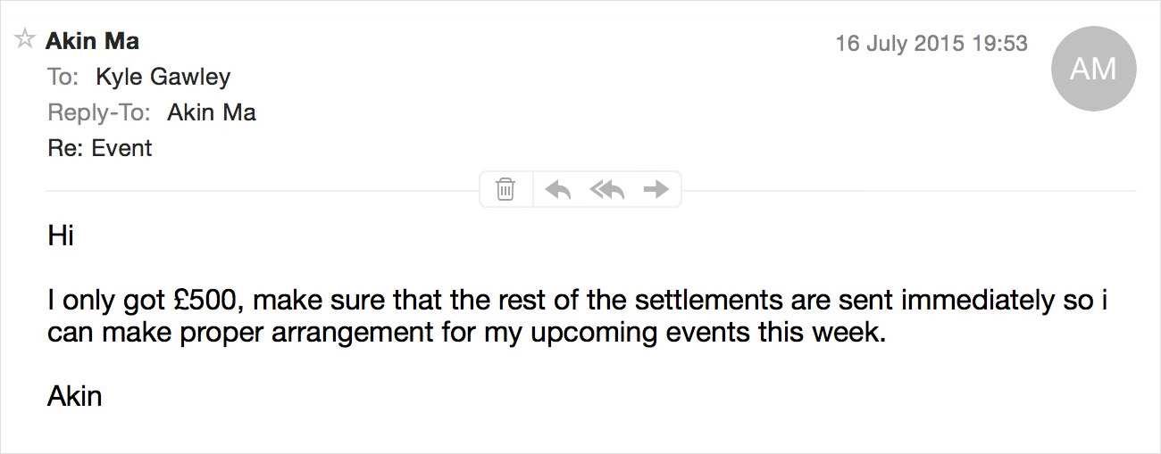The width and height of the screenshot is (1161, 454).
Task: Click the £500 amount in the message
Action: (215, 301)
